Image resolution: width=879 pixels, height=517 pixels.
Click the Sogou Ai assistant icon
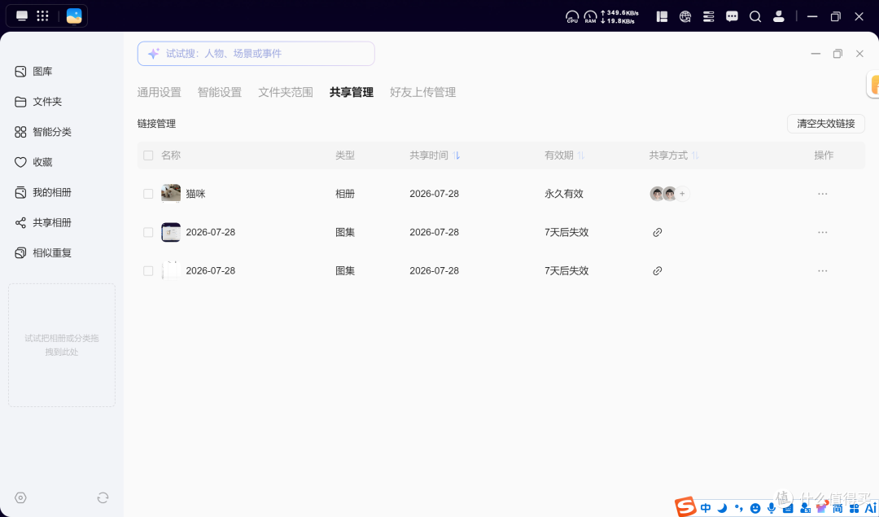[x=871, y=508]
